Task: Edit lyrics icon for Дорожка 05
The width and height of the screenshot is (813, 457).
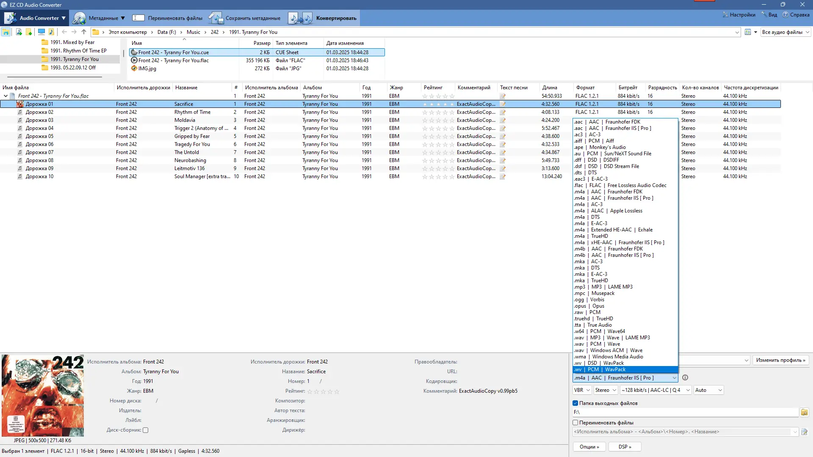Action: click(503, 136)
